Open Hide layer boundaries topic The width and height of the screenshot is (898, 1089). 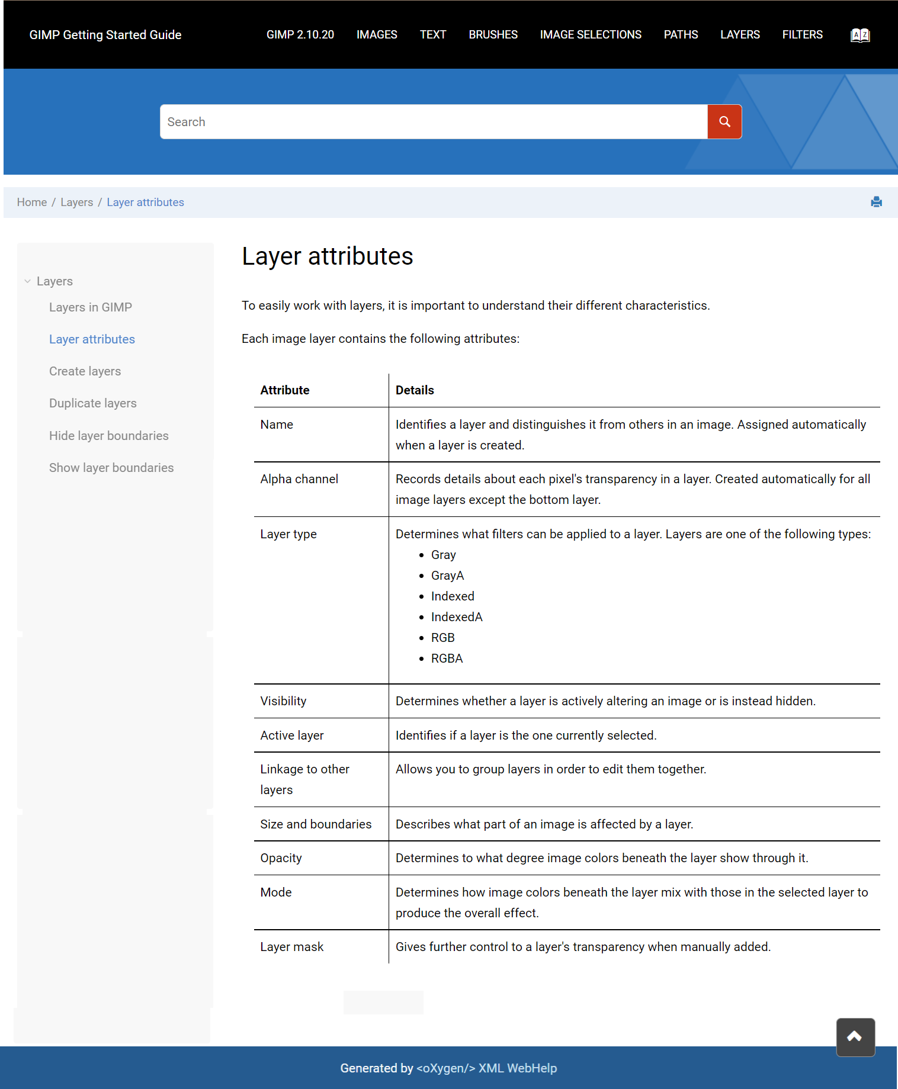coord(109,436)
